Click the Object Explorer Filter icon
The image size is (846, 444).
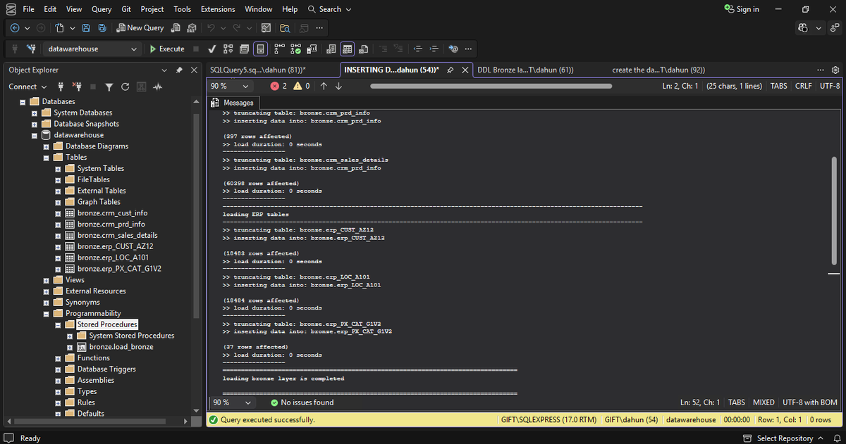[x=109, y=87]
